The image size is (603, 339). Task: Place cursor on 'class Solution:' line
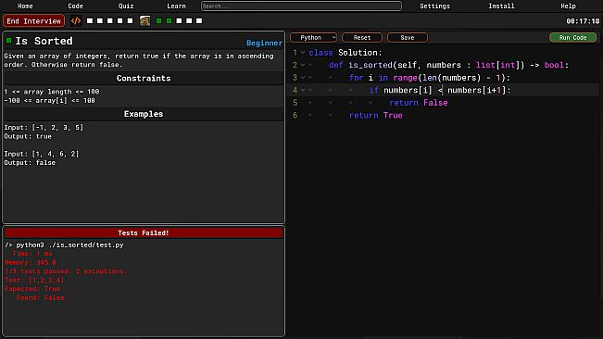pos(345,53)
